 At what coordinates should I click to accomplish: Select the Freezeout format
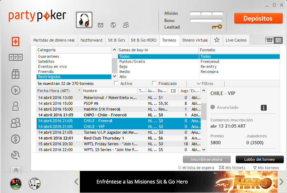point(239,61)
